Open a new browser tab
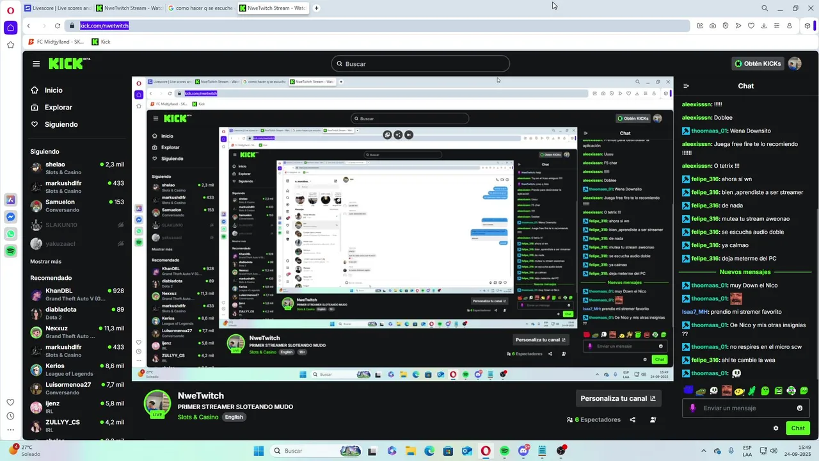The image size is (819, 461). [316, 8]
